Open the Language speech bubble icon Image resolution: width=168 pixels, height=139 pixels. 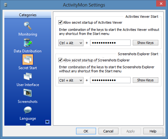tap(28, 110)
